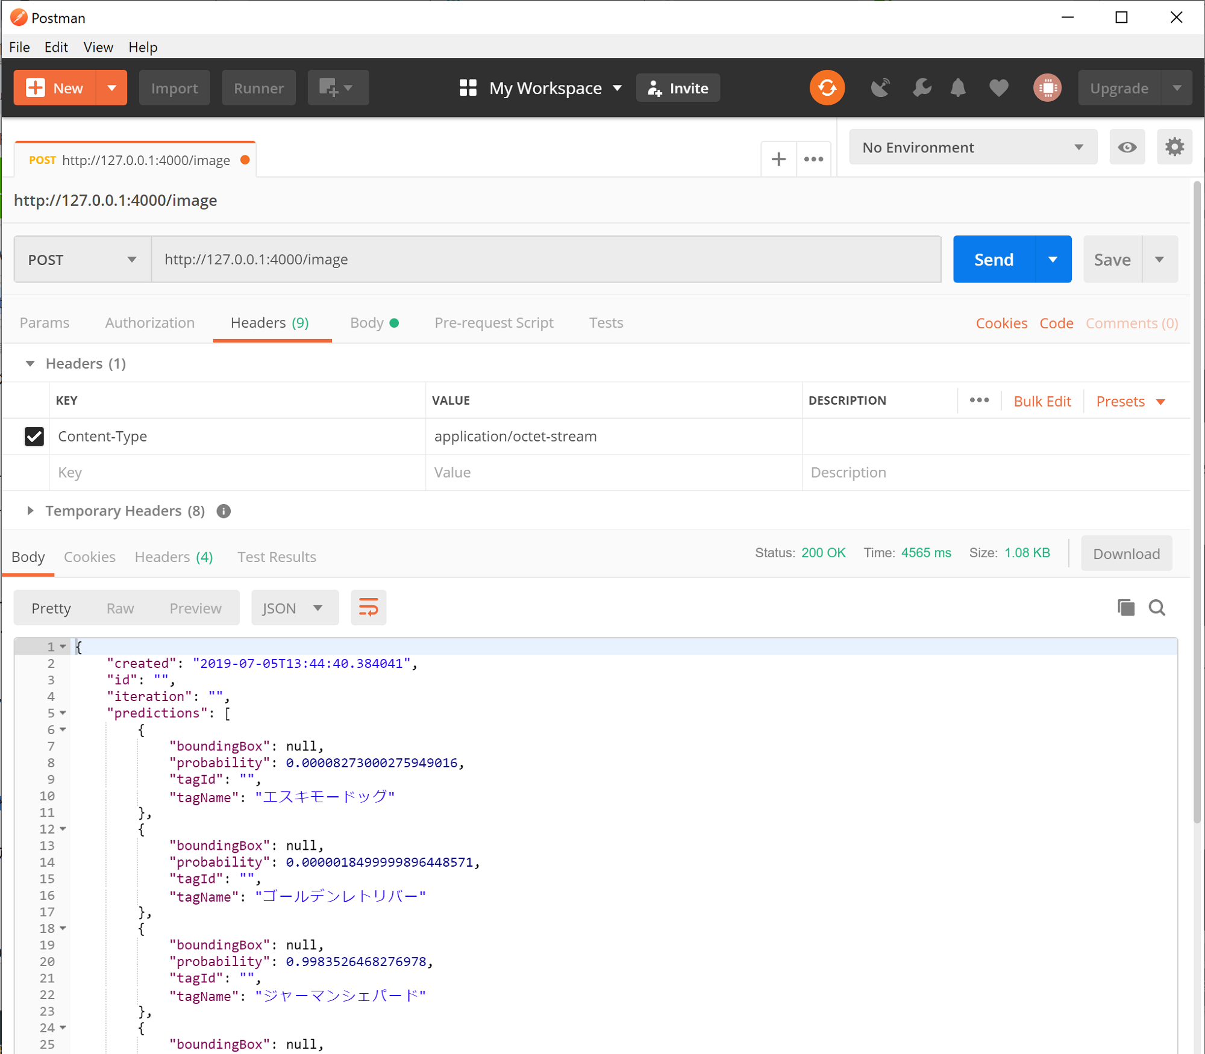Image resolution: width=1205 pixels, height=1054 pixels.
Task: Open the satellite capture requests icon
Action: pos(880,88)
